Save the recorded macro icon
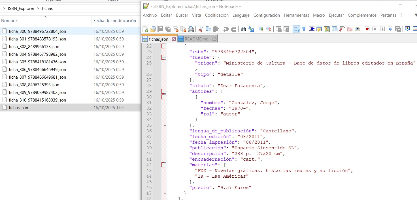 [398, 29]
